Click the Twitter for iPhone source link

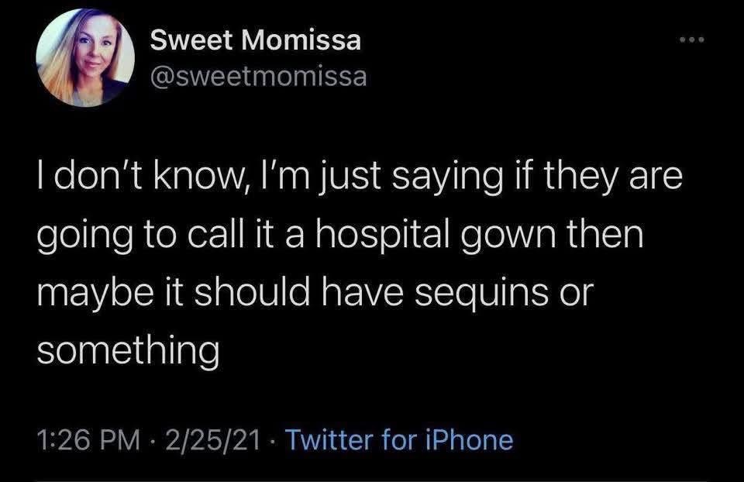(400, 441)
